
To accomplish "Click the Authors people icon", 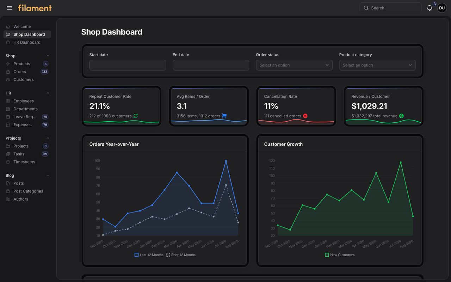I will pos(8,199).
